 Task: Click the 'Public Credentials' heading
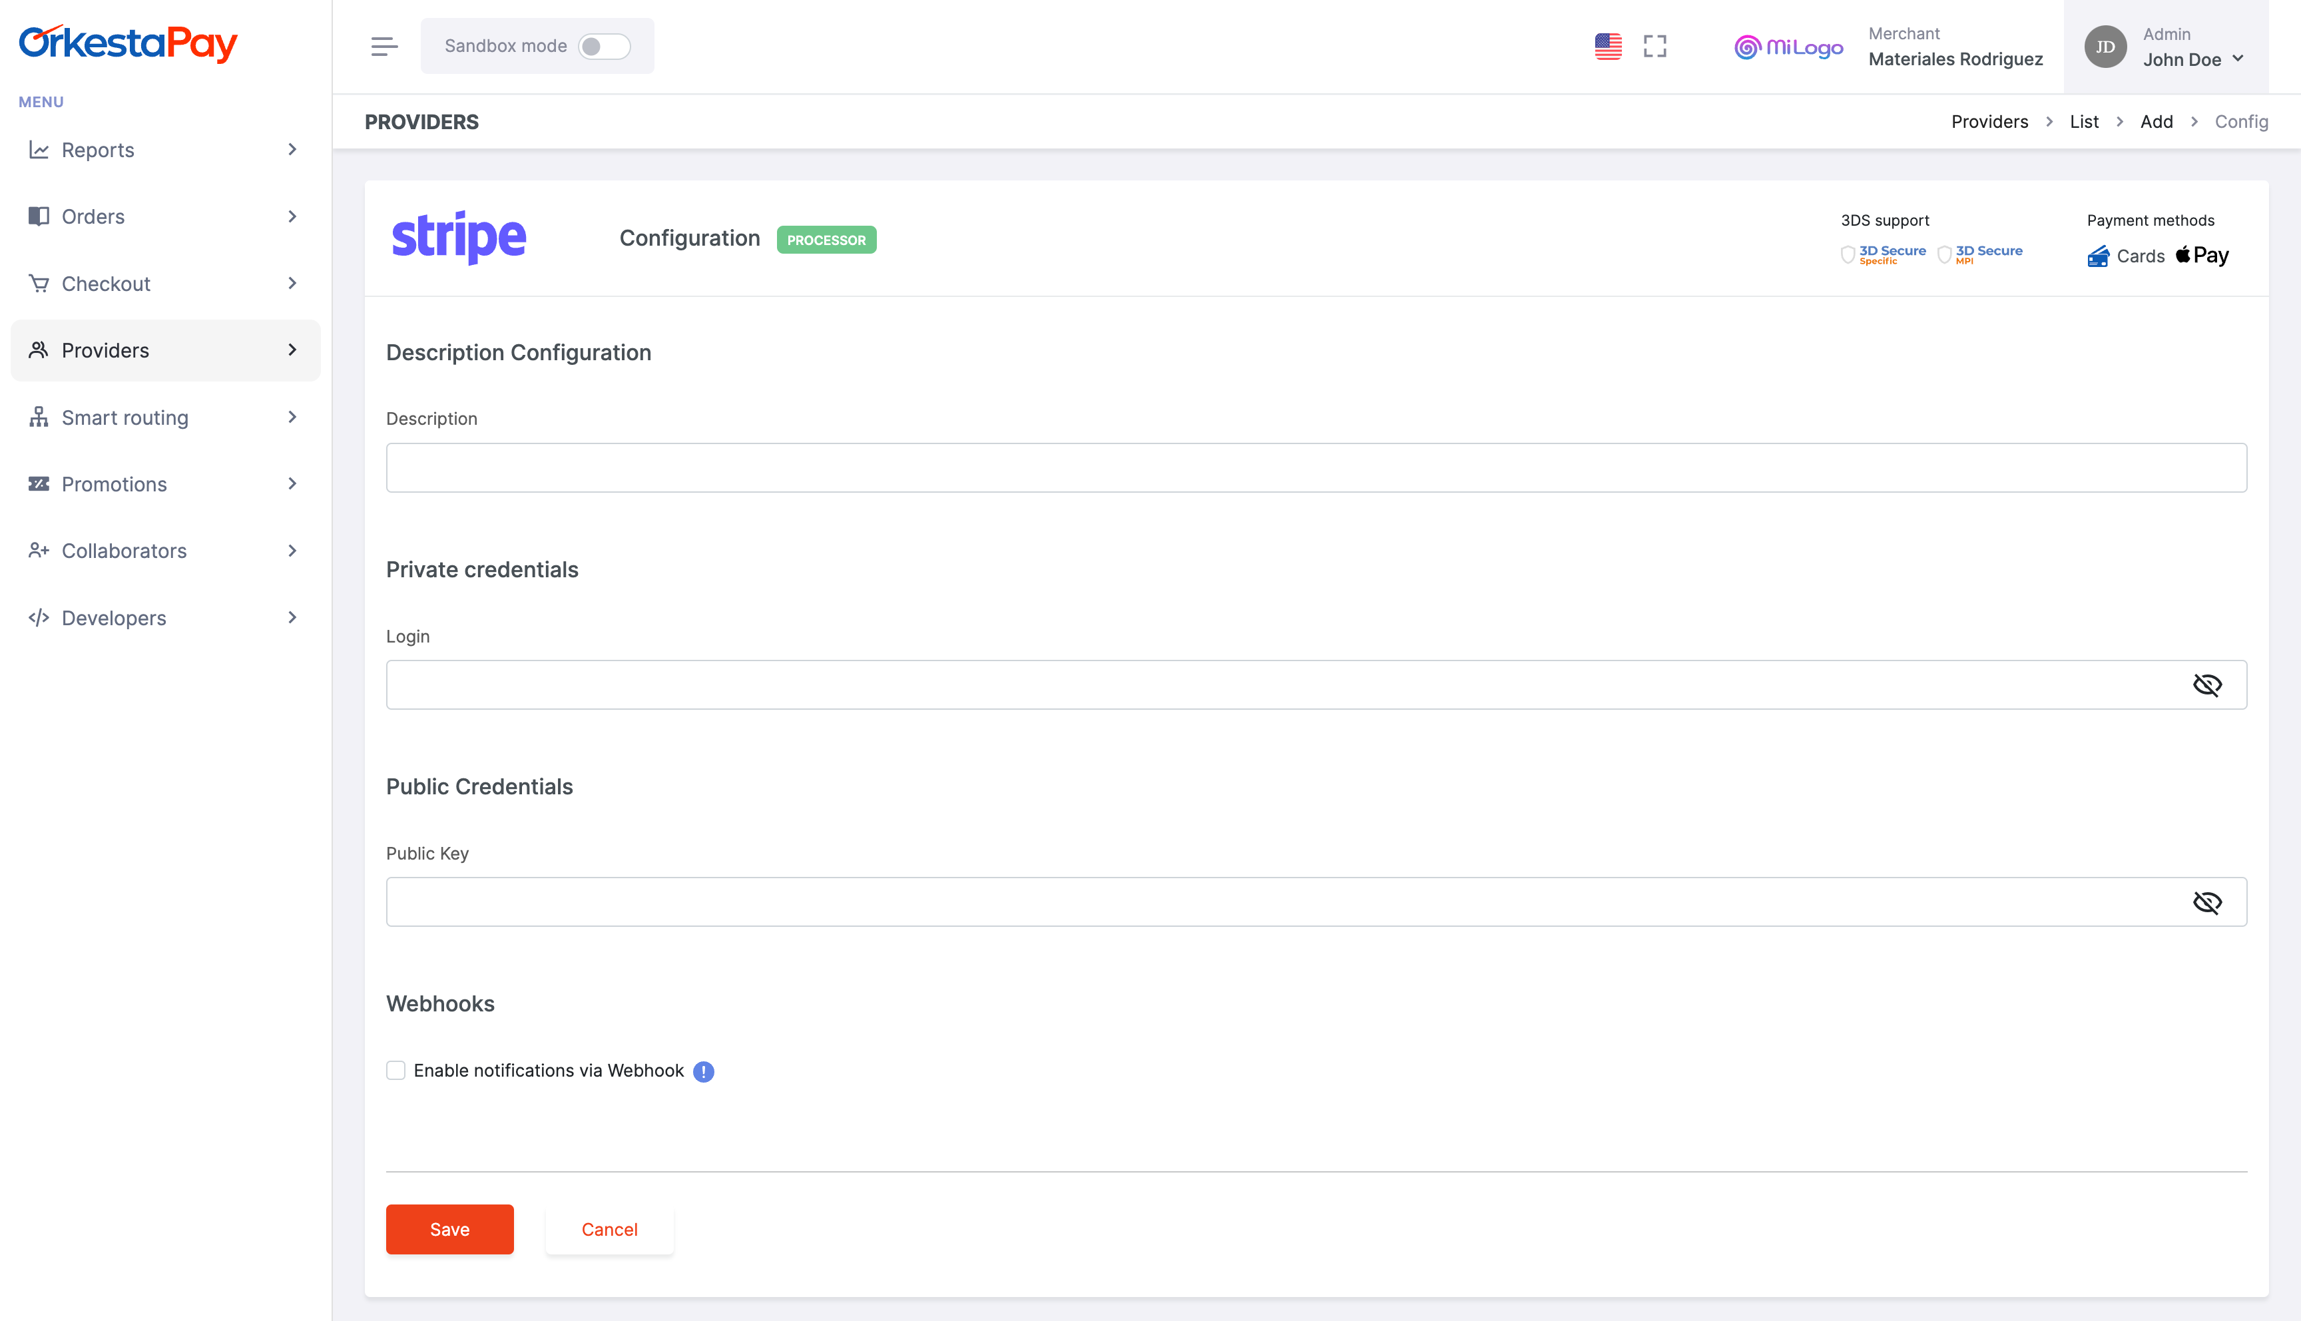coord(479,786)
